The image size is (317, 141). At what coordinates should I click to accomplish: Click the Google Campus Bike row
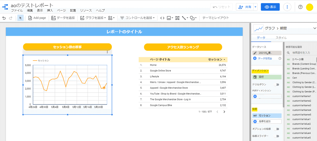click(x=183, y=105)
